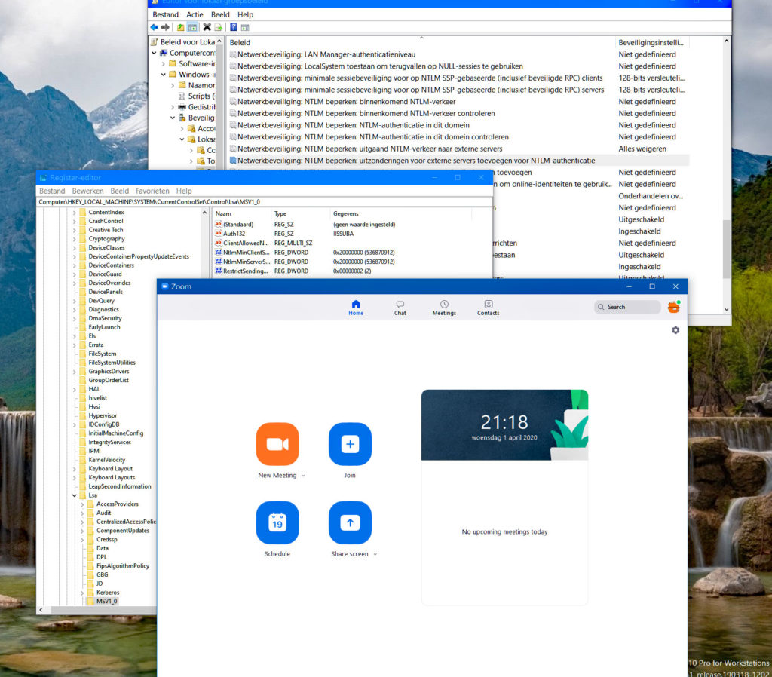Image resolution: width=772 pixels, height=677 pixels.
Task: Toggle action pane icon in policy toolbar
Action: [x=245, y=27]
